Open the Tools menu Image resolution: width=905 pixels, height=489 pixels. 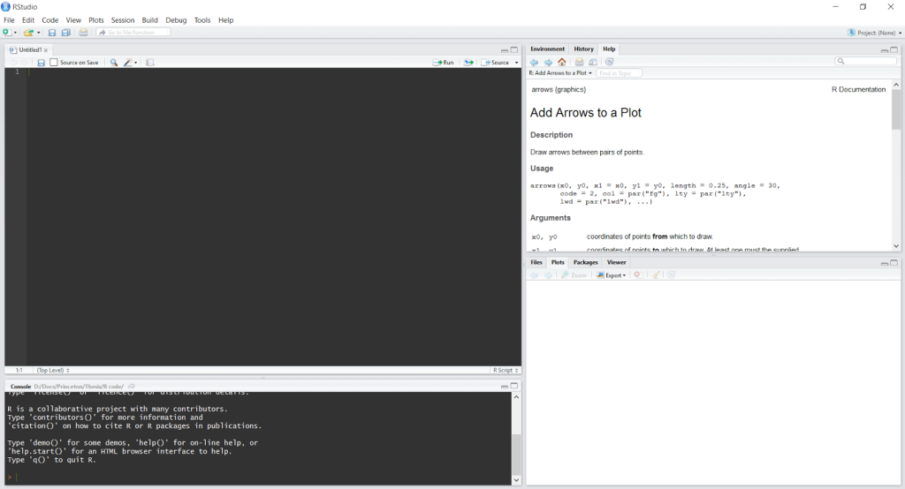click(202, 20)
